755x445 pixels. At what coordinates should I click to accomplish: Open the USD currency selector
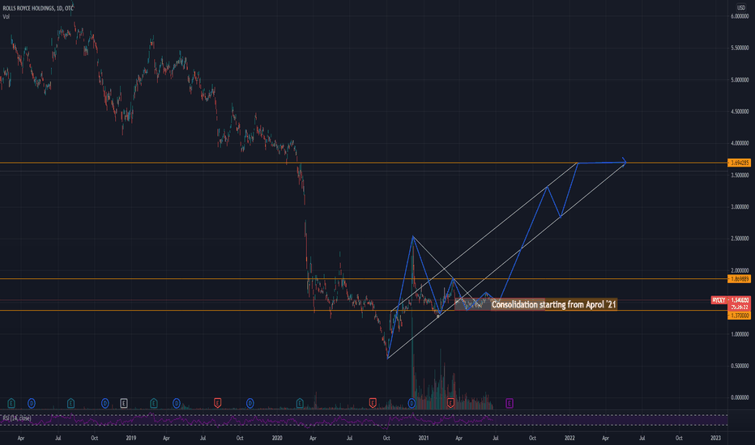tap(740, 8)
